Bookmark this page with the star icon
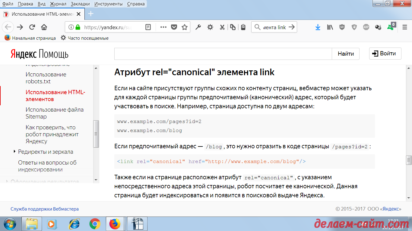This screenshot has width=412, height=231. pos(185,27)
